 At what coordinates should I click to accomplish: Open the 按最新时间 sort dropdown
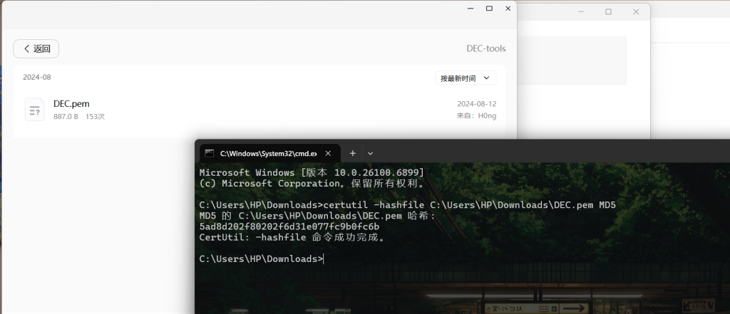click(x=466, y=78)
